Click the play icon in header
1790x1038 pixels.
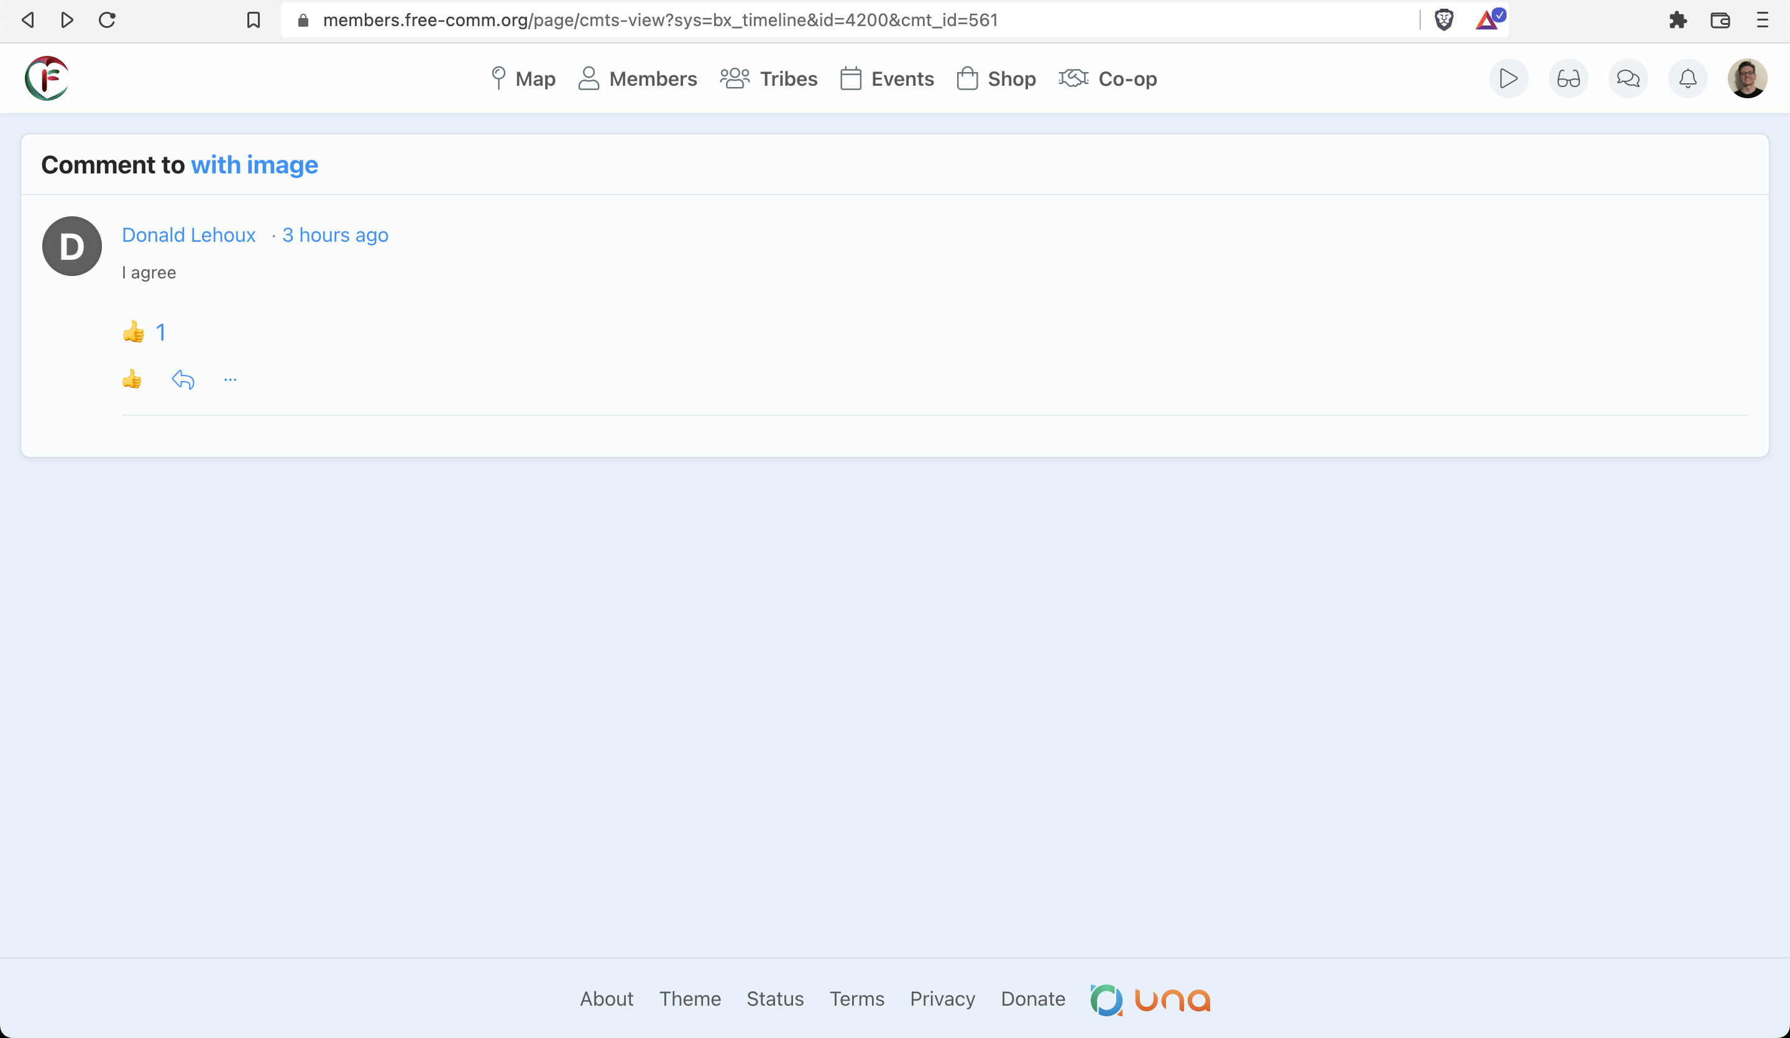pos(1508,78)
